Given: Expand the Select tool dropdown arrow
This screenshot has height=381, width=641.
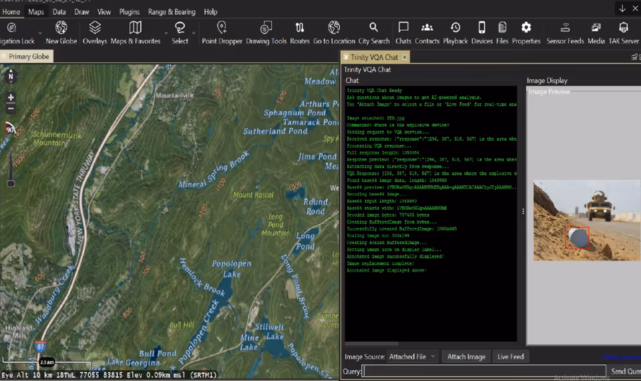Looking at the screenshot, I should 194,33.
